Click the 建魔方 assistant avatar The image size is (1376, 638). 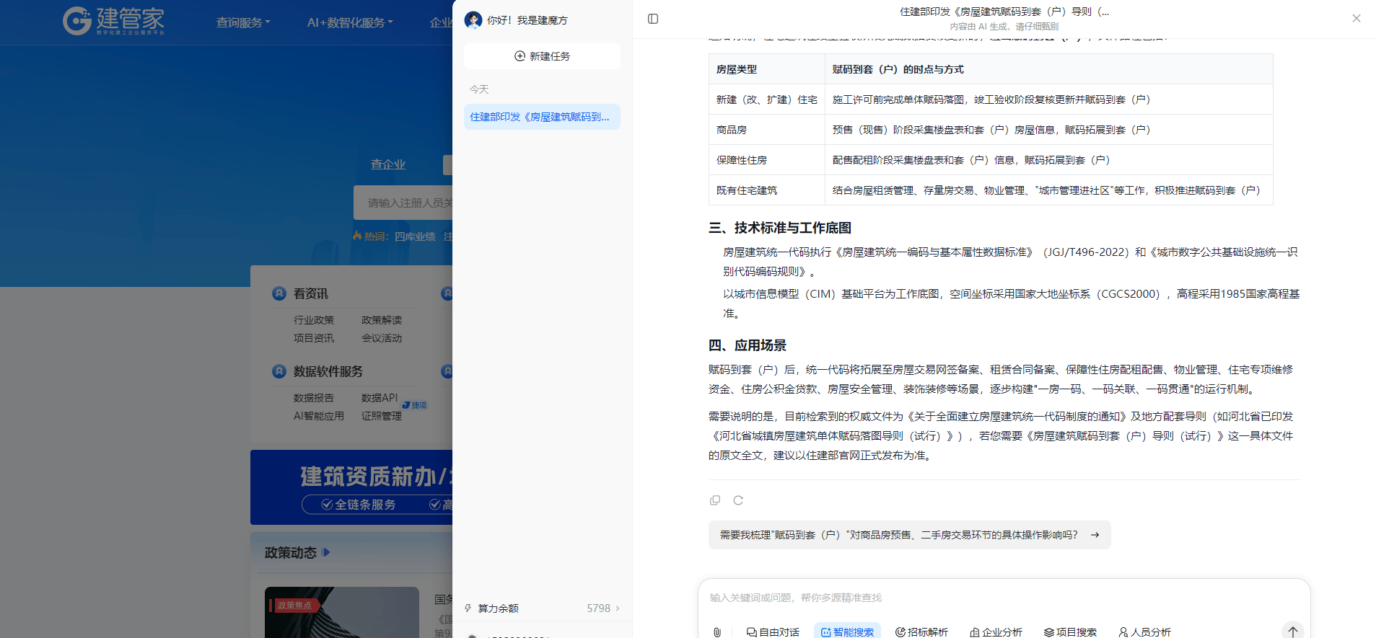[473, 20]
